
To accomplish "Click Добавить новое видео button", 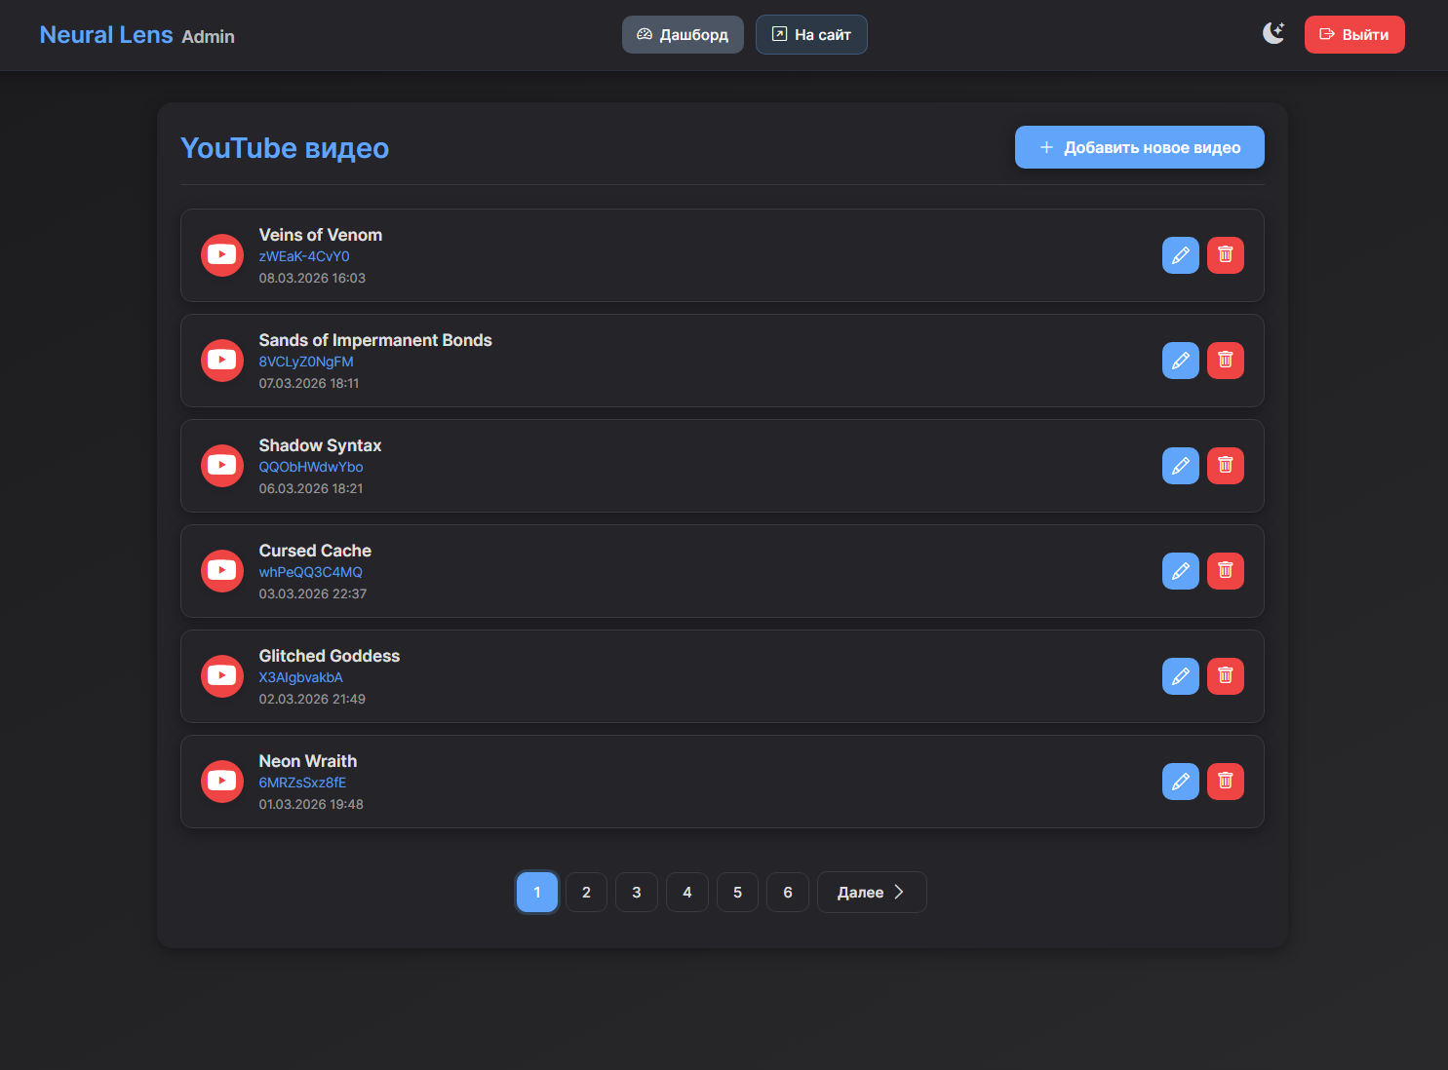I will pos(1139,147).
